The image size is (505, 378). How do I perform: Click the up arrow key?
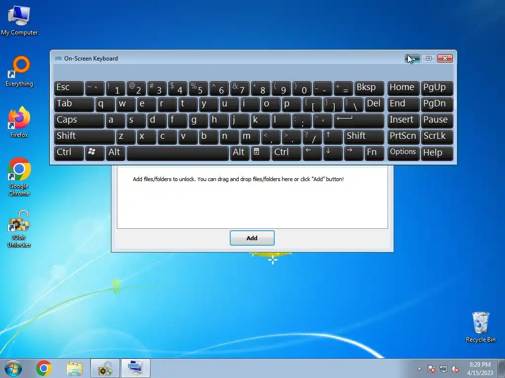point(333,137)
